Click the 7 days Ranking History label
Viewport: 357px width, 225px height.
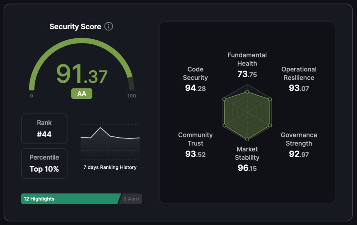click(x=110, y=167)
